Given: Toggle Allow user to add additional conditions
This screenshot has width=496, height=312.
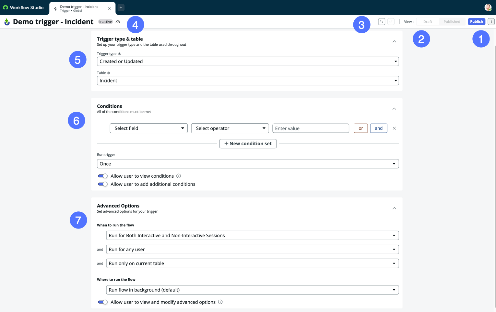Looking at the screenshot, I should pos(103,184).
